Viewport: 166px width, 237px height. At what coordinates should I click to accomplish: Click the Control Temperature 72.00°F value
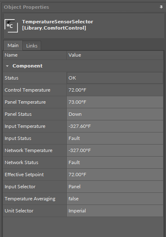pos(115,90)
